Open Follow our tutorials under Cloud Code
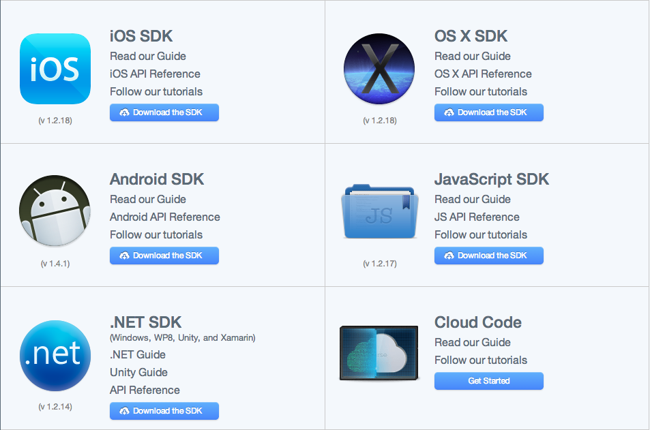 481,360
